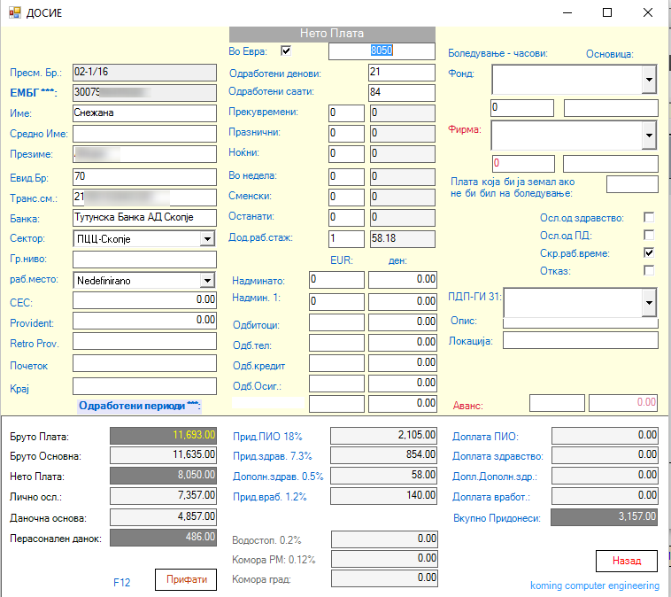671x597 pixels.
Task: Minimize the ДОСИЕ window
Action: (x=567, y=13)
